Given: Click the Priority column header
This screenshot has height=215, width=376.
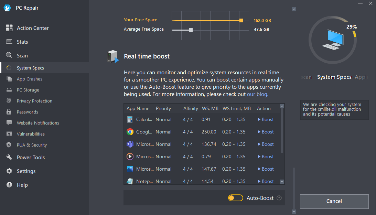Looking at the screenshot, I should click(x=163, y=109).
